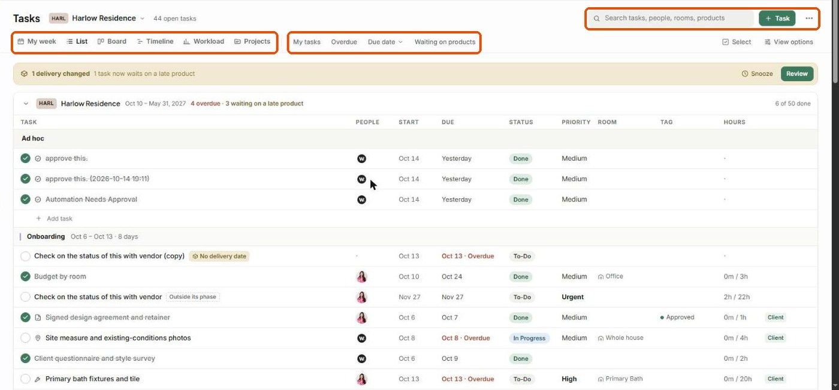Viewport: 839px width, 390px height.
Task: Open the more options ellipsis menu
Action: click(809, 18)
